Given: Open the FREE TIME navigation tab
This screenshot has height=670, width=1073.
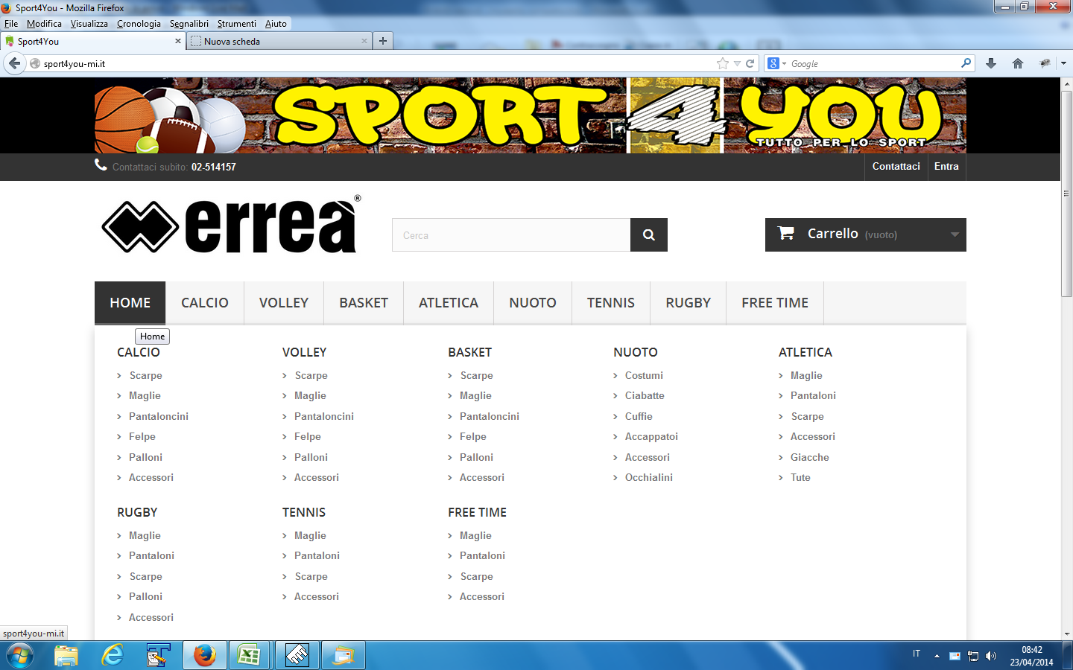Looking at the screenshot, I should 775,303.
